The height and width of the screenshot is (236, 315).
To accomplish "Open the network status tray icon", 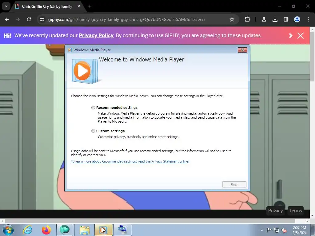I will pyautogui.click(x=277, y=230).
